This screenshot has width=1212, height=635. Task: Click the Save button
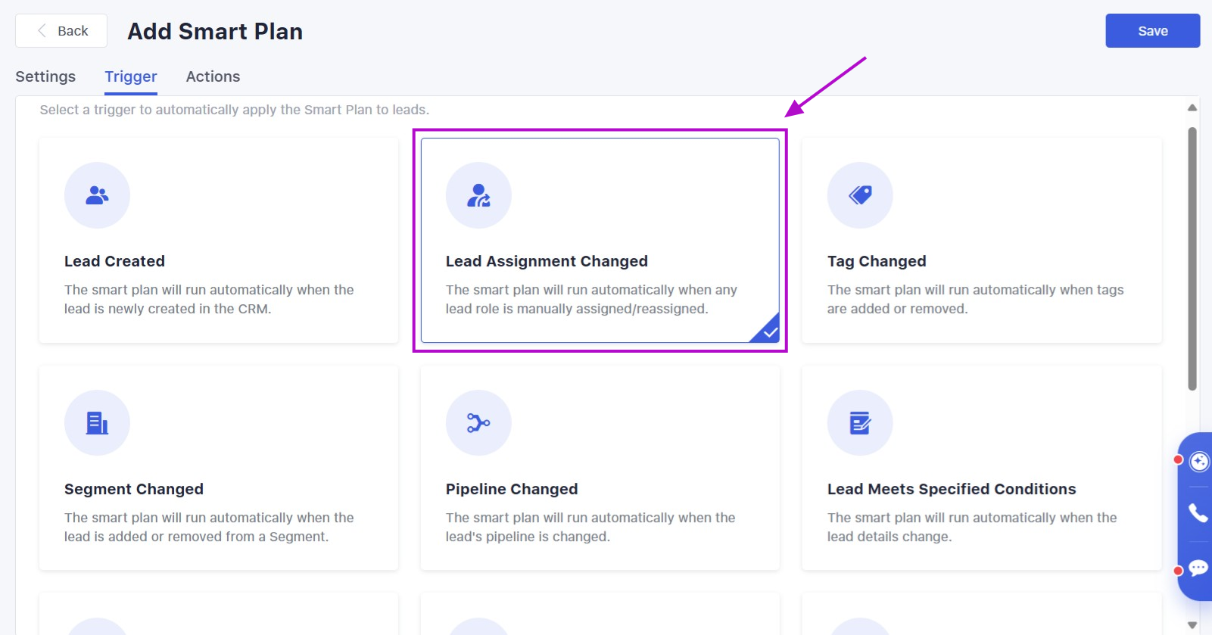[x=1152, y=31]
